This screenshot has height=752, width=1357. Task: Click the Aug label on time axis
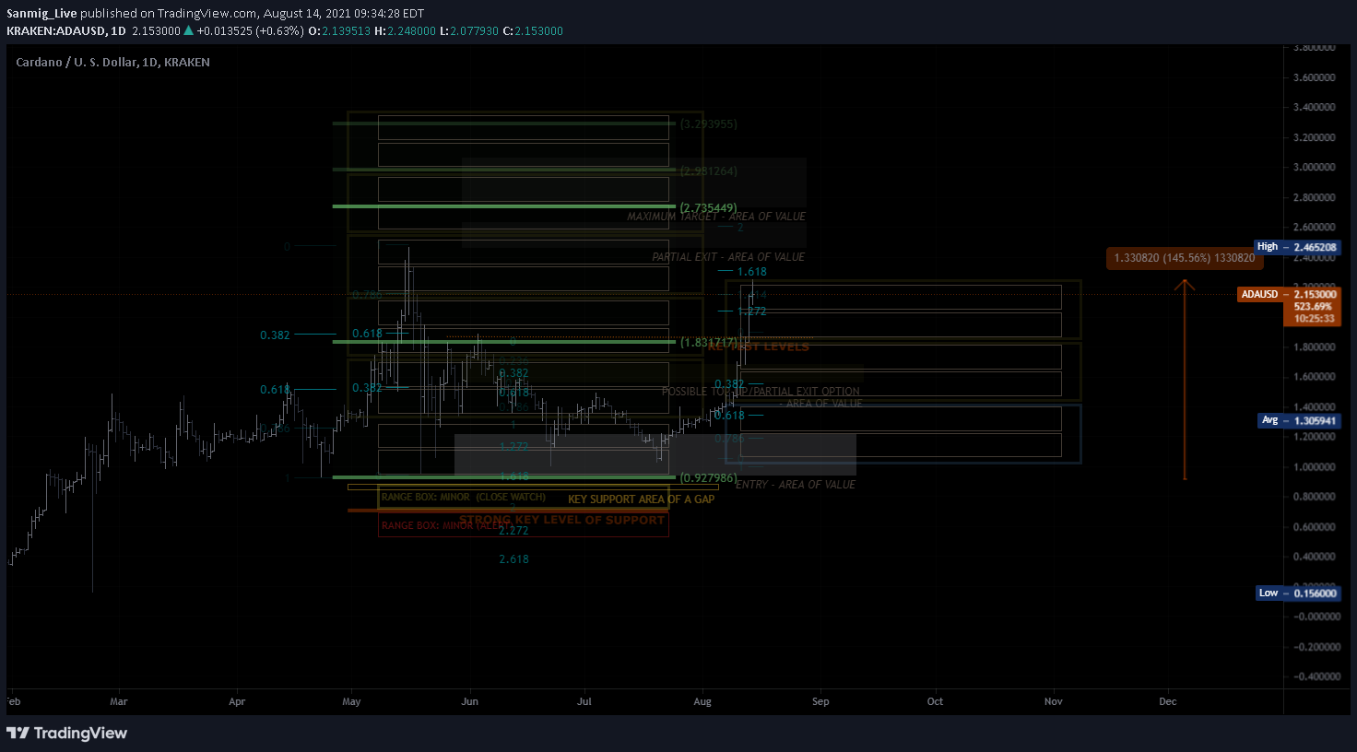click(702, 701)
